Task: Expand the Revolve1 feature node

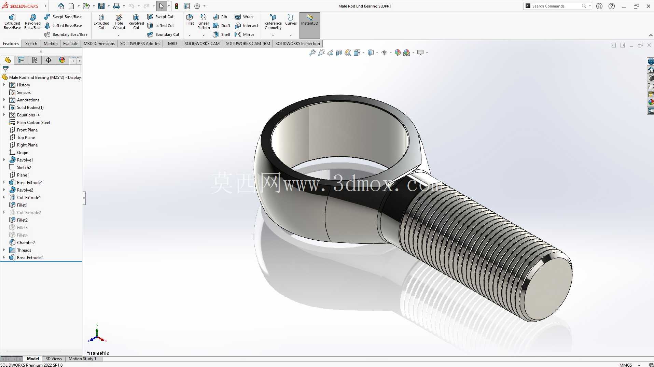Action: [x=4, y=160]
